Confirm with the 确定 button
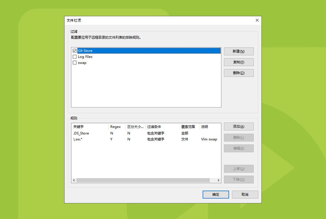Screen dimensions: 326x219 tap(216, 195)
